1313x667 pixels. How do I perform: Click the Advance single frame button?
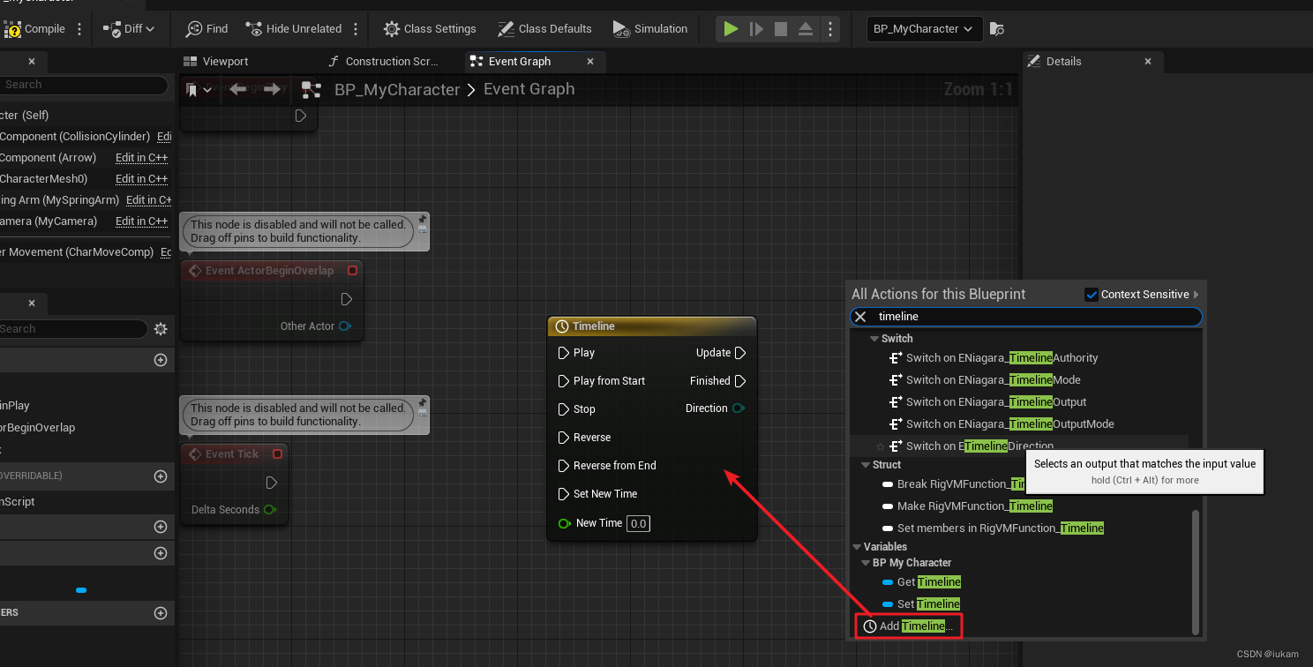756,29
